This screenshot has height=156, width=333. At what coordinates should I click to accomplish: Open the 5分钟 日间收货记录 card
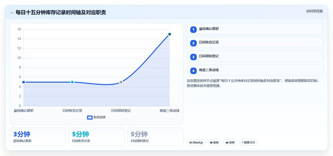(x=97, y=137)
